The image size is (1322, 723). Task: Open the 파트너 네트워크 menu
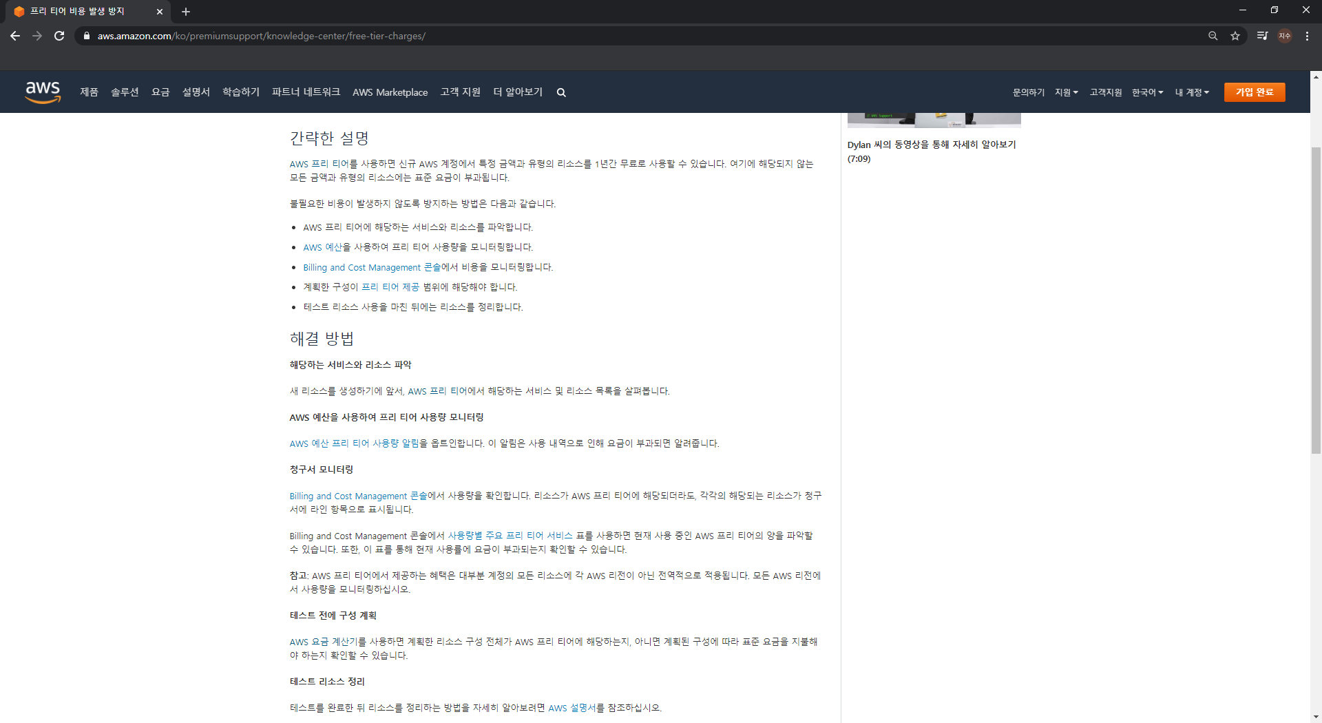click(306, 92)
